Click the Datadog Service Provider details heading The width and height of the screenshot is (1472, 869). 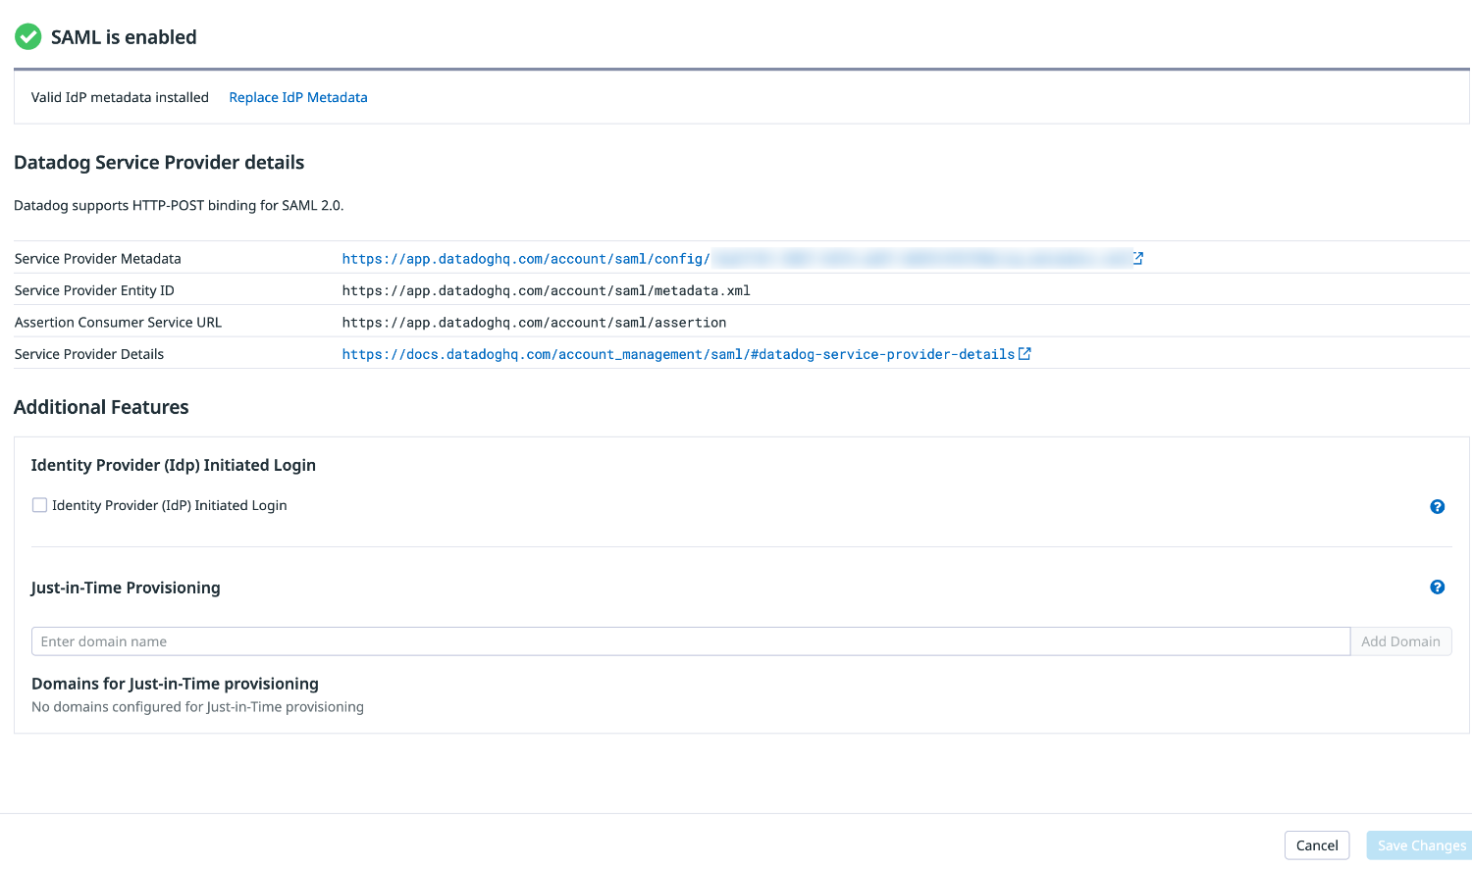(x=158, y=162)
